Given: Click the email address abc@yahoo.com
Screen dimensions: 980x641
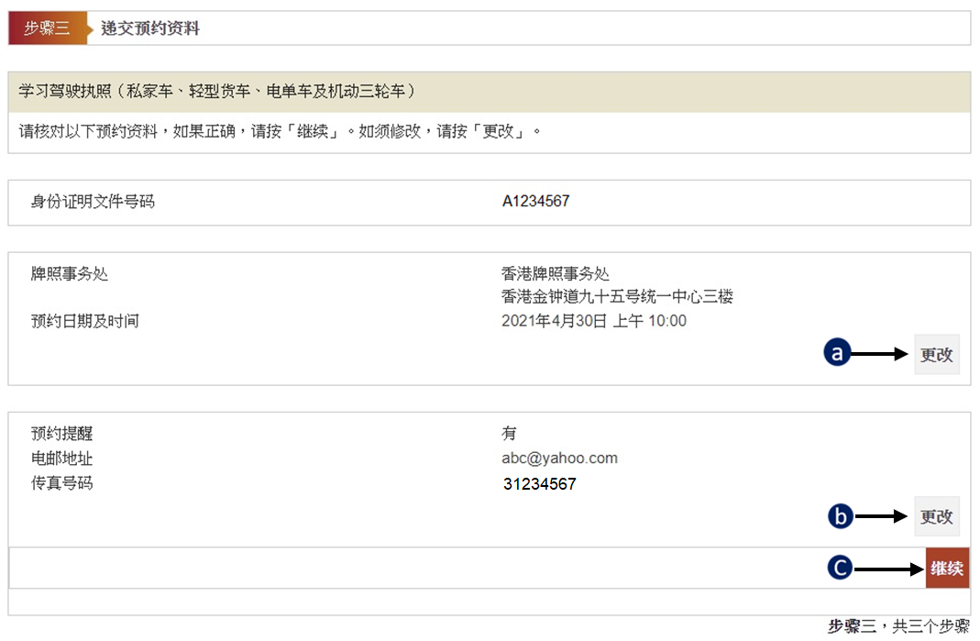Looking at the screenshot, I should coord(559,459).
